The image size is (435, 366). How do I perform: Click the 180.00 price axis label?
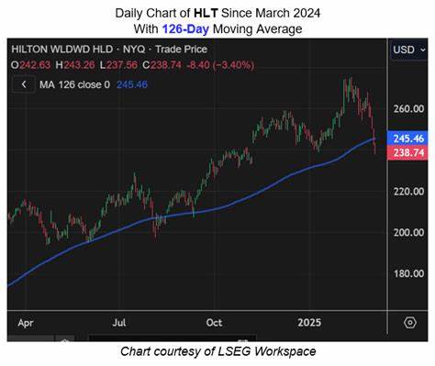click(x=408, y=273)
